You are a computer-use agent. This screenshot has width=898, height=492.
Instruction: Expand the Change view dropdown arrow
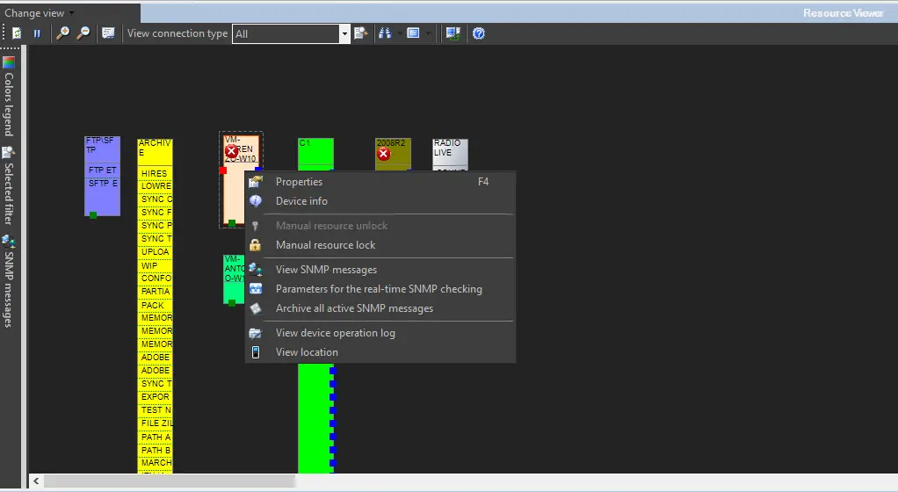tap(71, 13)
